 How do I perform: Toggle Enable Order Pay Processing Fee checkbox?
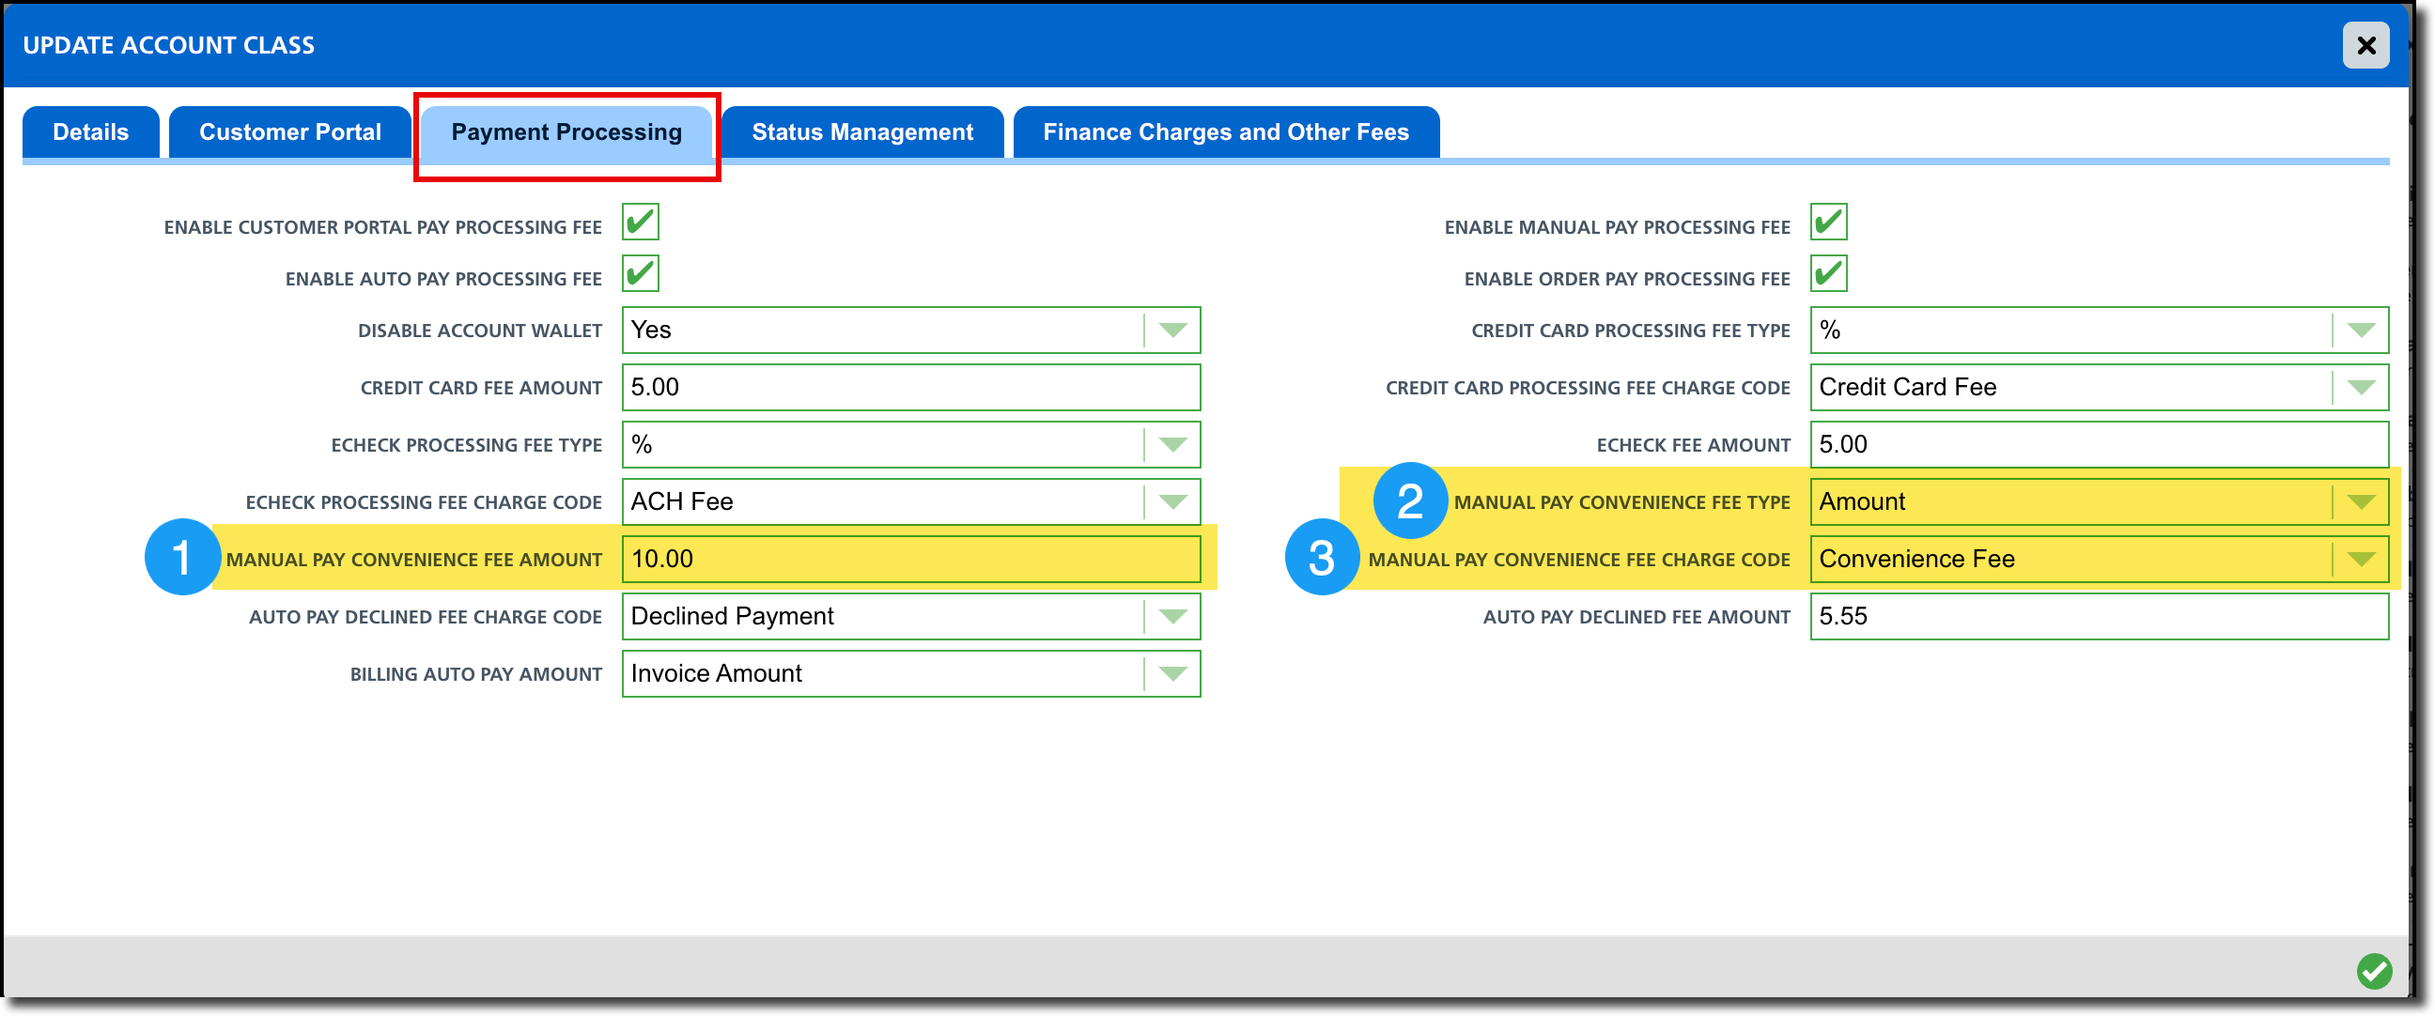(x=1828, y=275)
